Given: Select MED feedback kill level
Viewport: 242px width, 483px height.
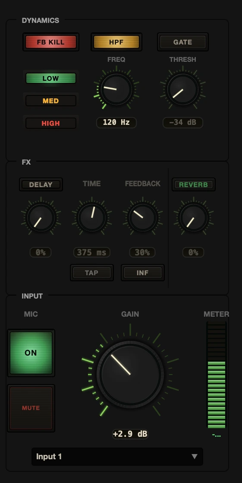Looking at the screenshot, I should pyautogui.click(x=51, y=101).
